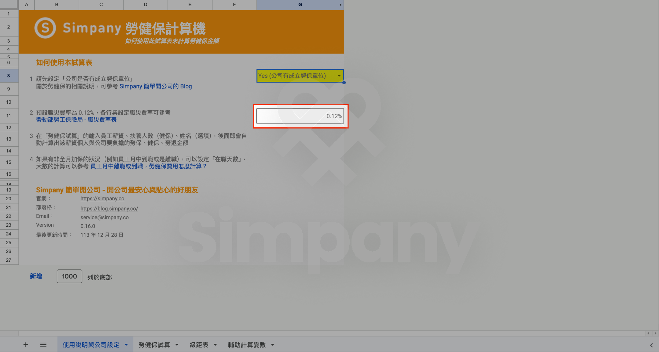Open 勞健保試算 tab options arrow
This screenshot has width=659, height=352.
[x=177, y=345]
